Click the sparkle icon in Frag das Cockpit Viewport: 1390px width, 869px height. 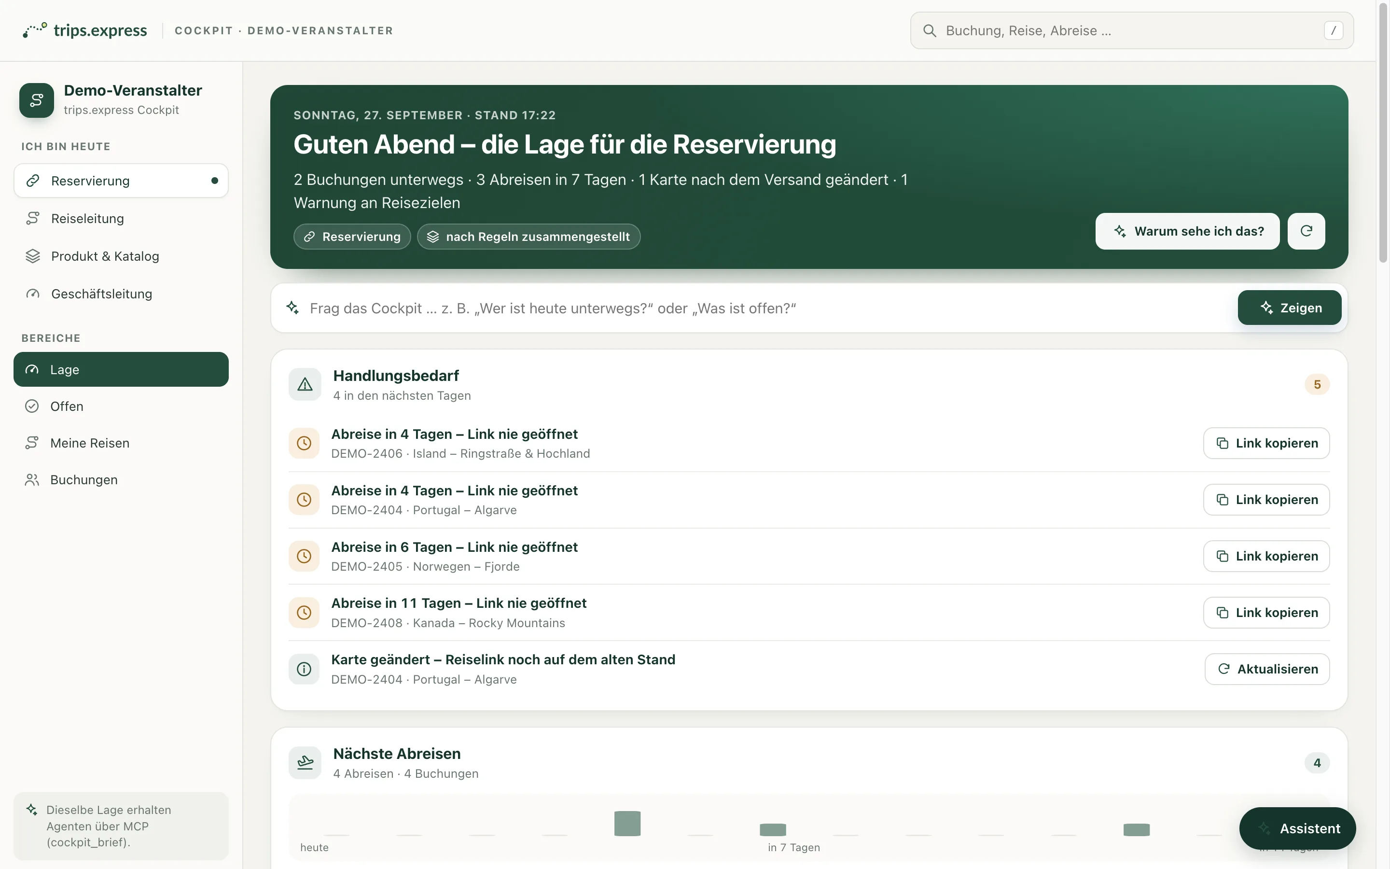(x=293, y=308)
